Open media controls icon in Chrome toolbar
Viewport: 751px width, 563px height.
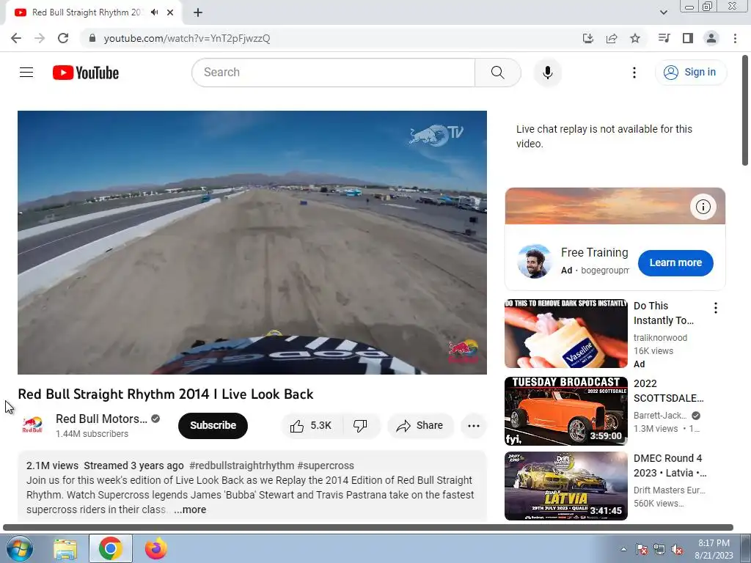(664, 38)
